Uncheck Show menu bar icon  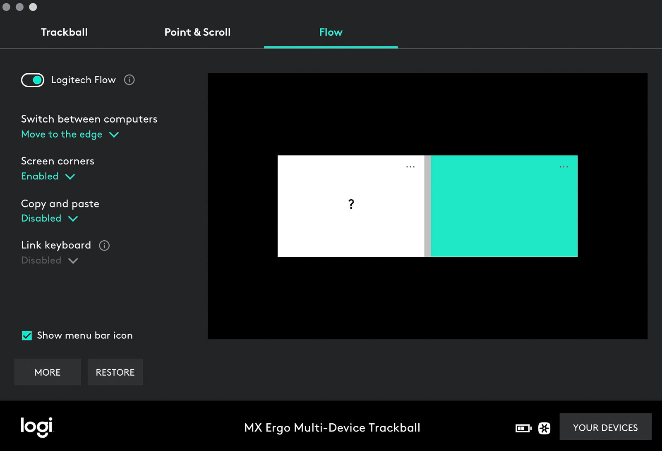(x=27, y=335)
